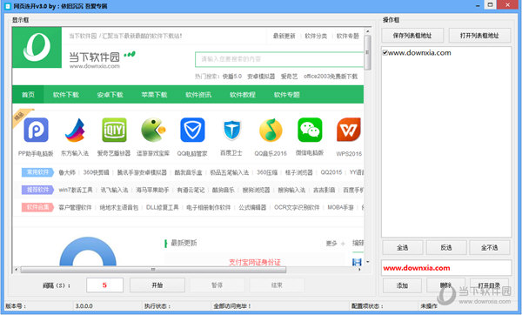
Task: Click the win7激活工具 link
Action: 76,190
